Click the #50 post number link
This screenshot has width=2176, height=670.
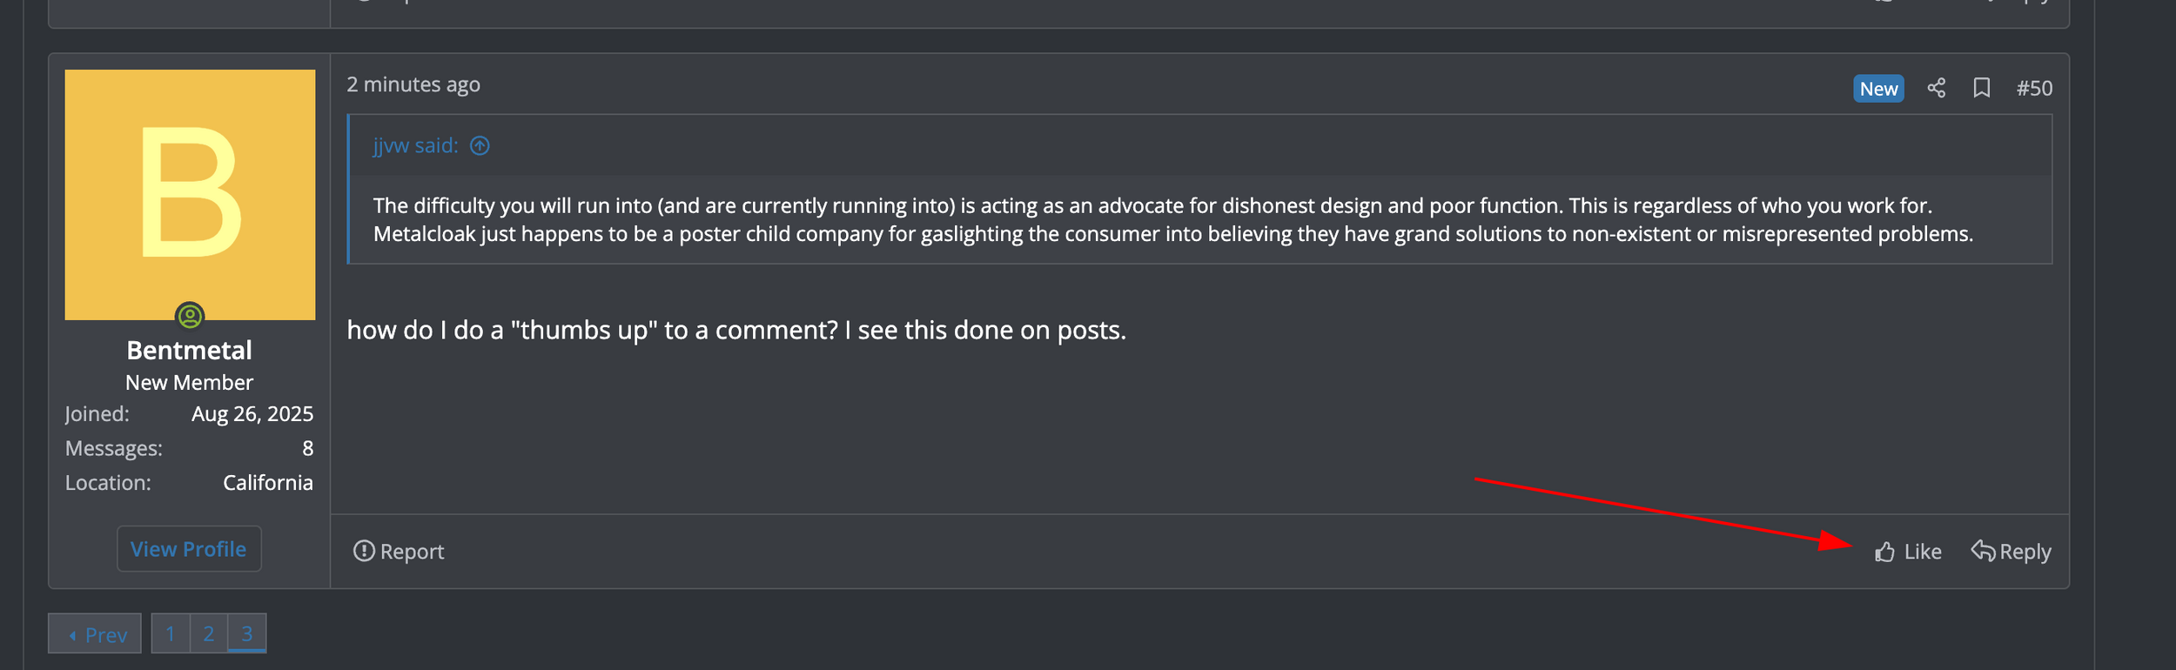2034,88
